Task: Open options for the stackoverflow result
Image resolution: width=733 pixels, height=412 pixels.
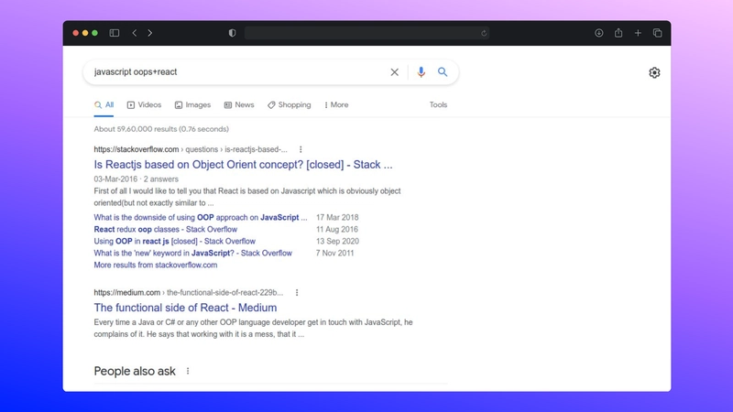Action: (301, 149)
